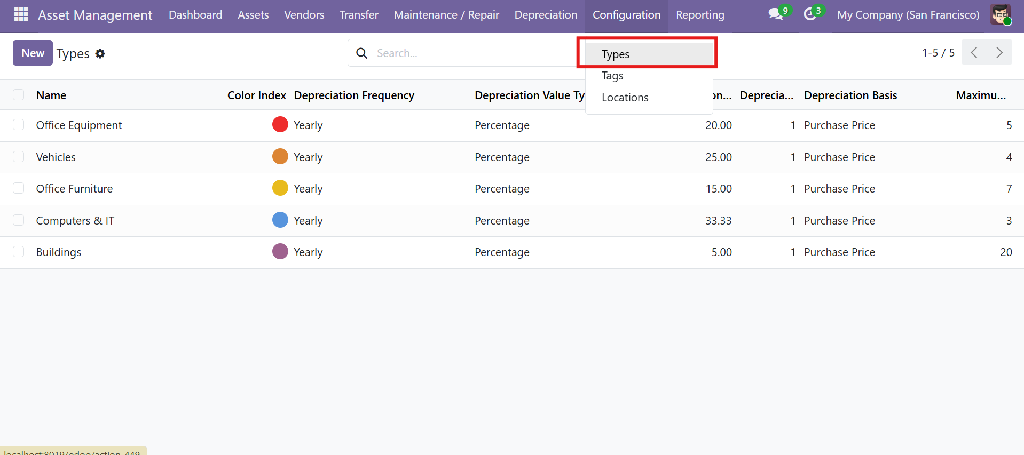Select the Office Furniture row checkbox
The width and height of the screenshot is (1024, 455).
tap(19, 188)
